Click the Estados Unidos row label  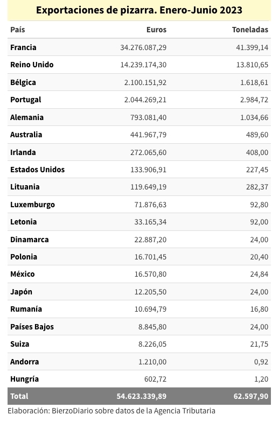coord(38,170)
